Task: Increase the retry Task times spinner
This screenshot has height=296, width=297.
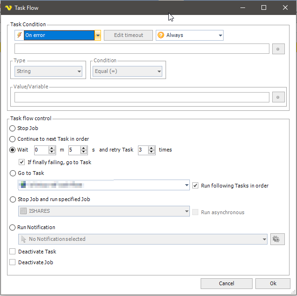Action: pyautogui.click(x=152, y=148)
